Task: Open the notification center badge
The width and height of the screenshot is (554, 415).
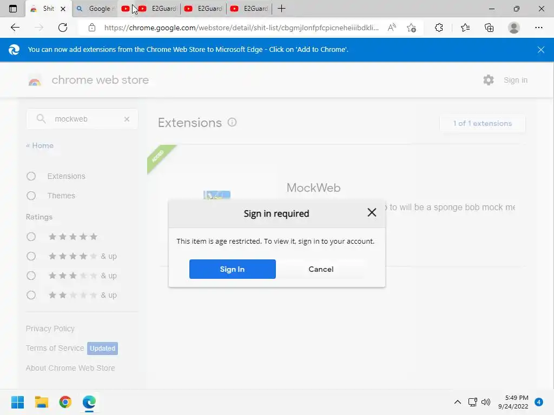Action: (538, 402)
